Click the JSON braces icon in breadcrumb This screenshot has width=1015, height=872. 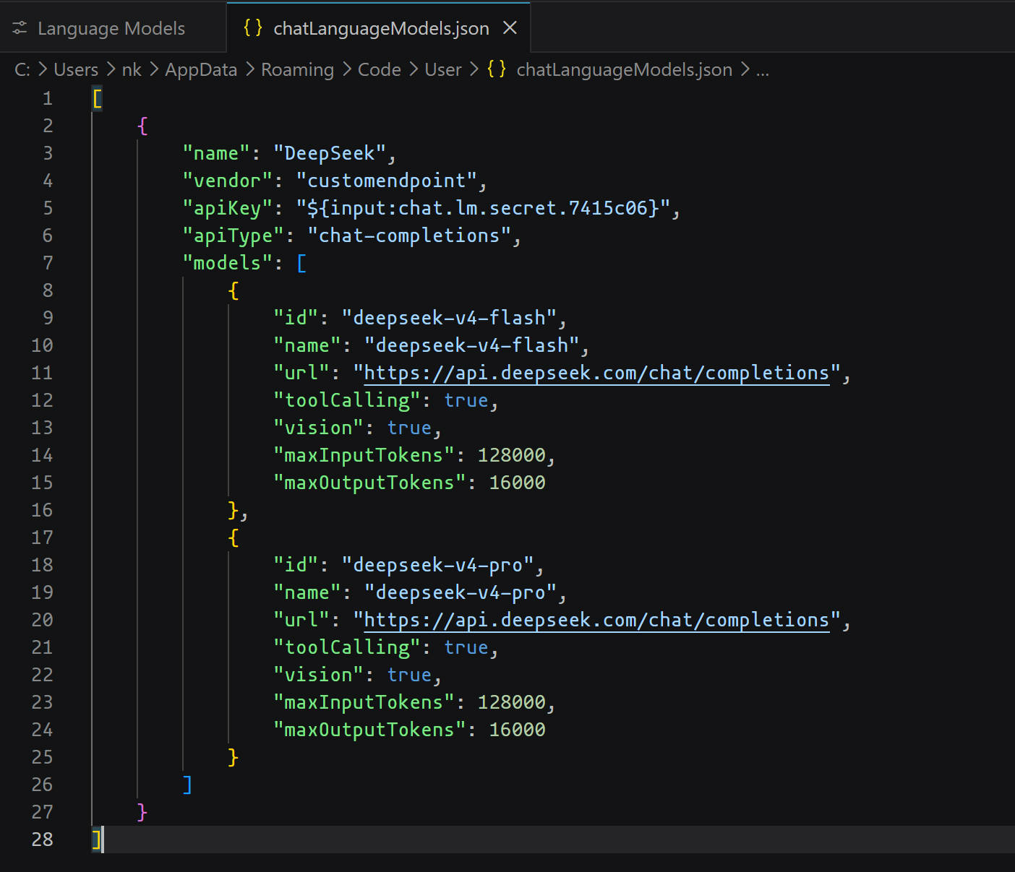[x=497, y=69]
